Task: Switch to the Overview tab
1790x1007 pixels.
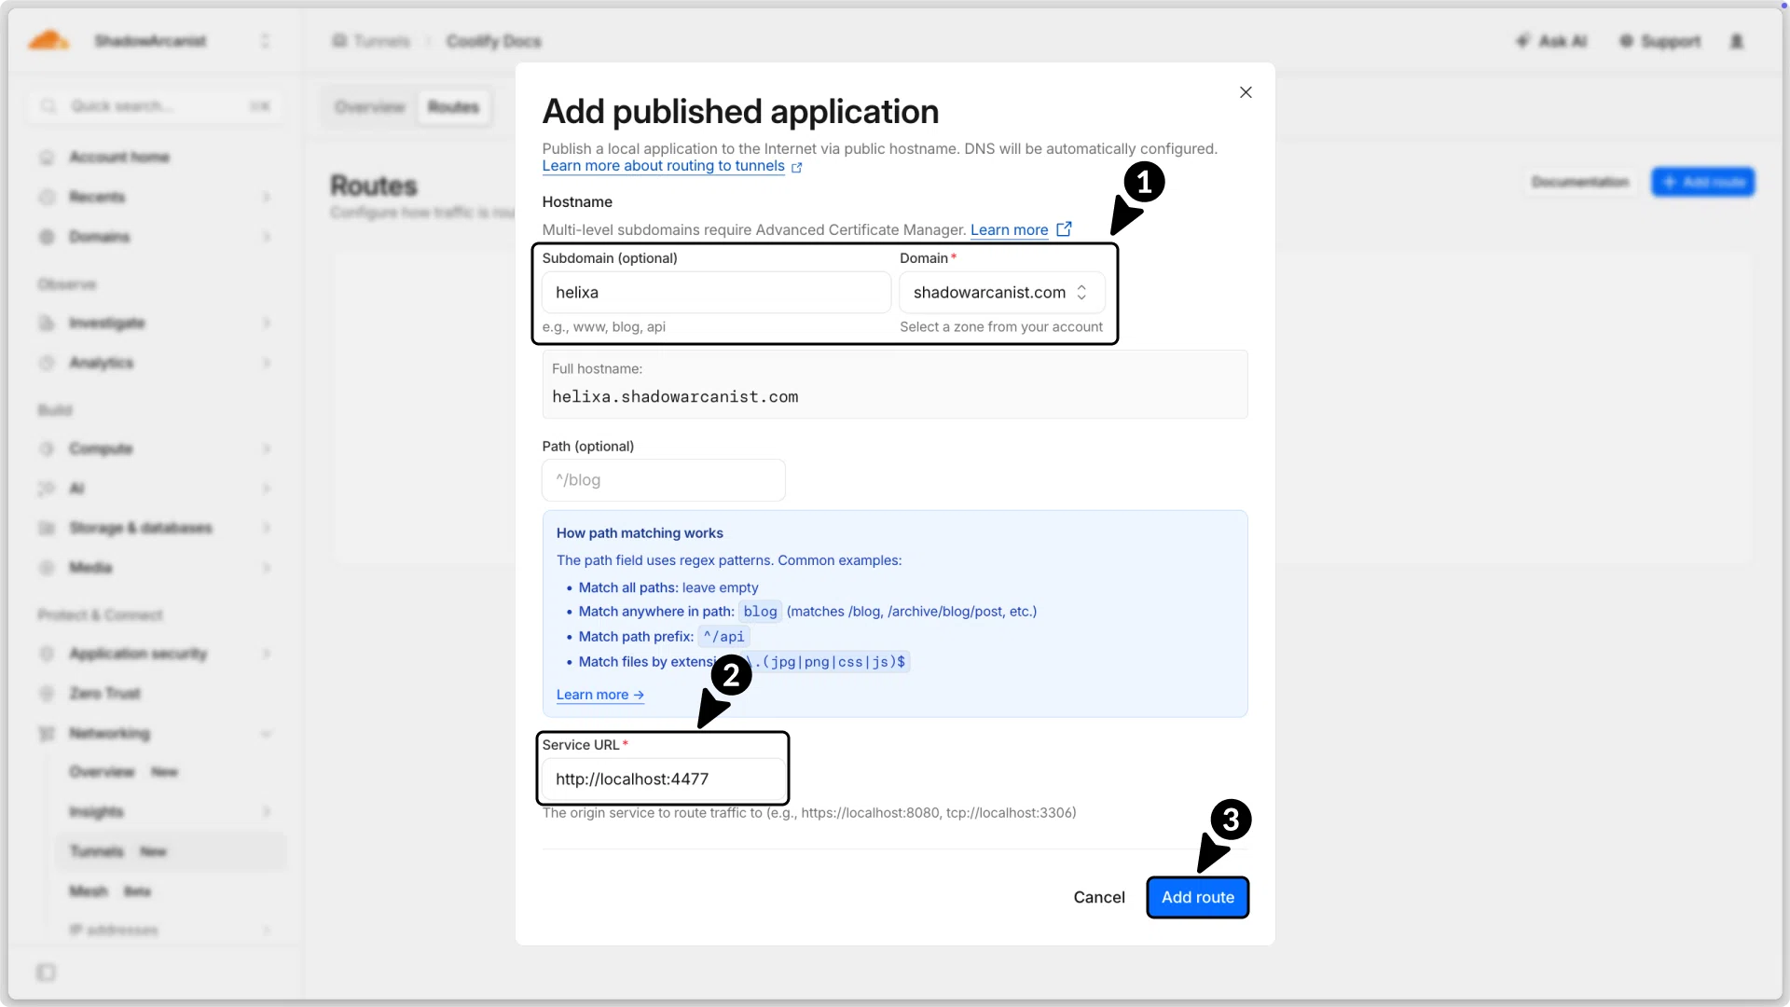Action: [x=370, y=107]
